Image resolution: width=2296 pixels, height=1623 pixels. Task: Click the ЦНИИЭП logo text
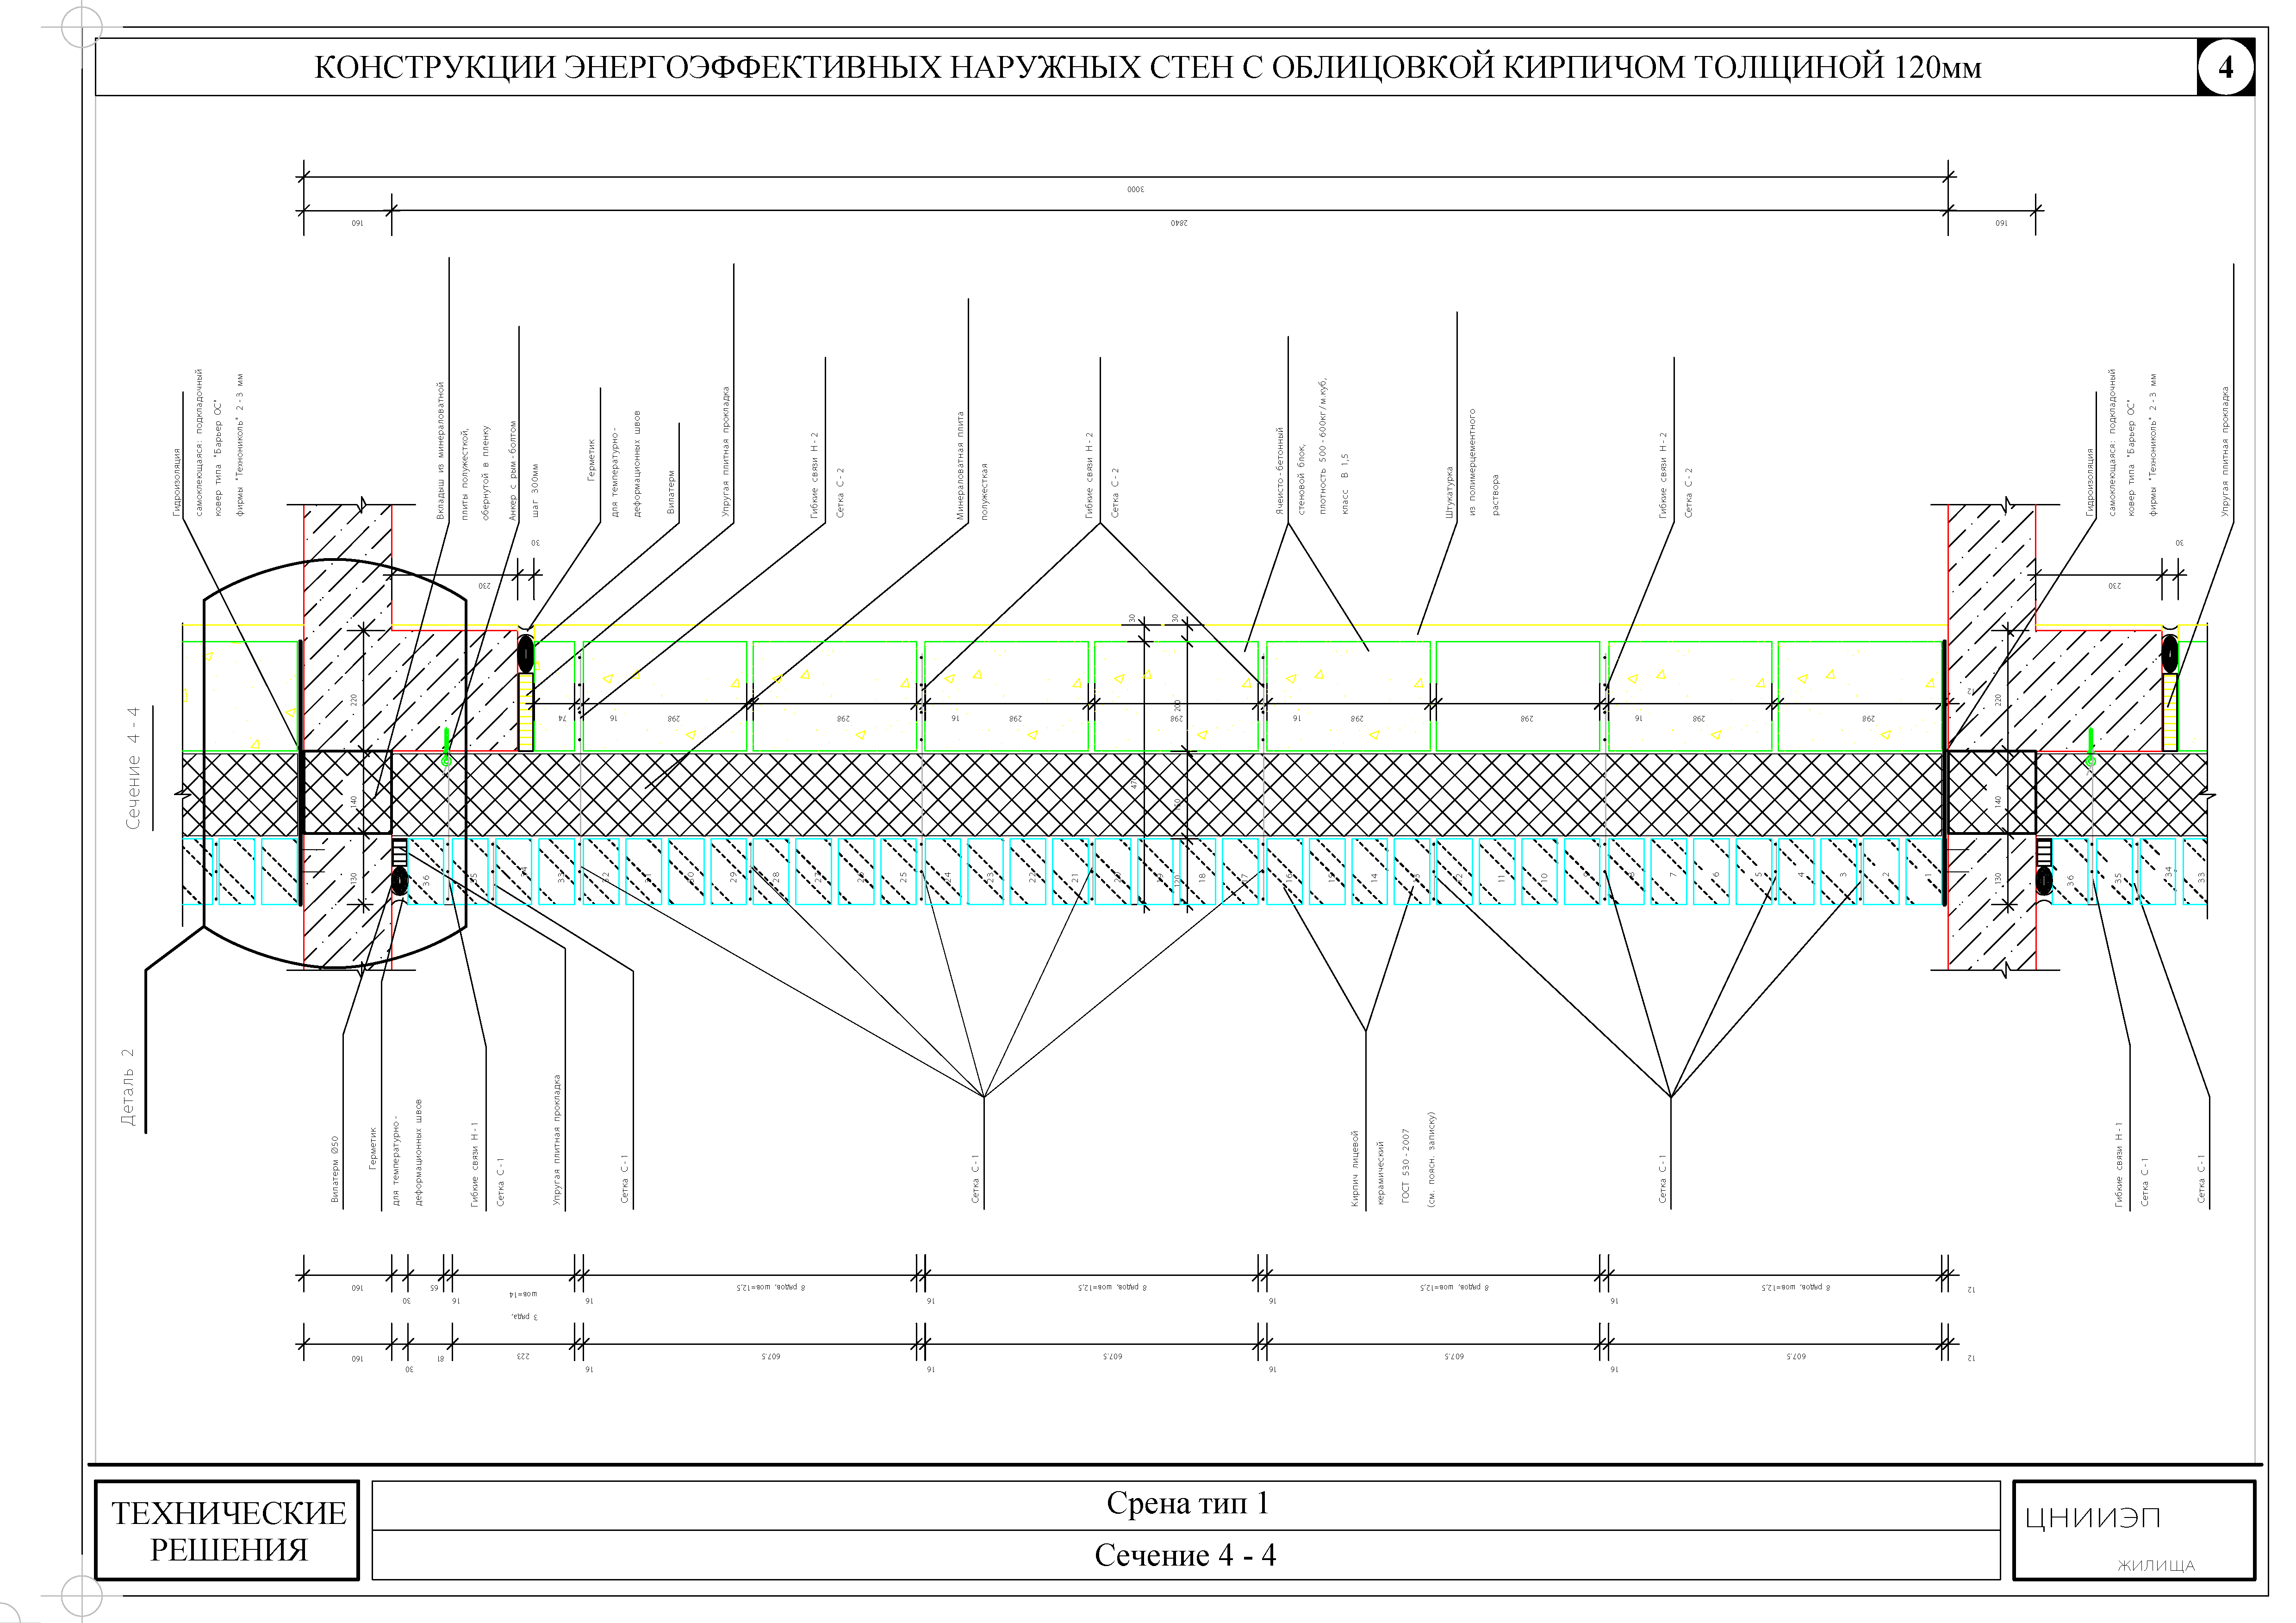pos(2092,1518)
